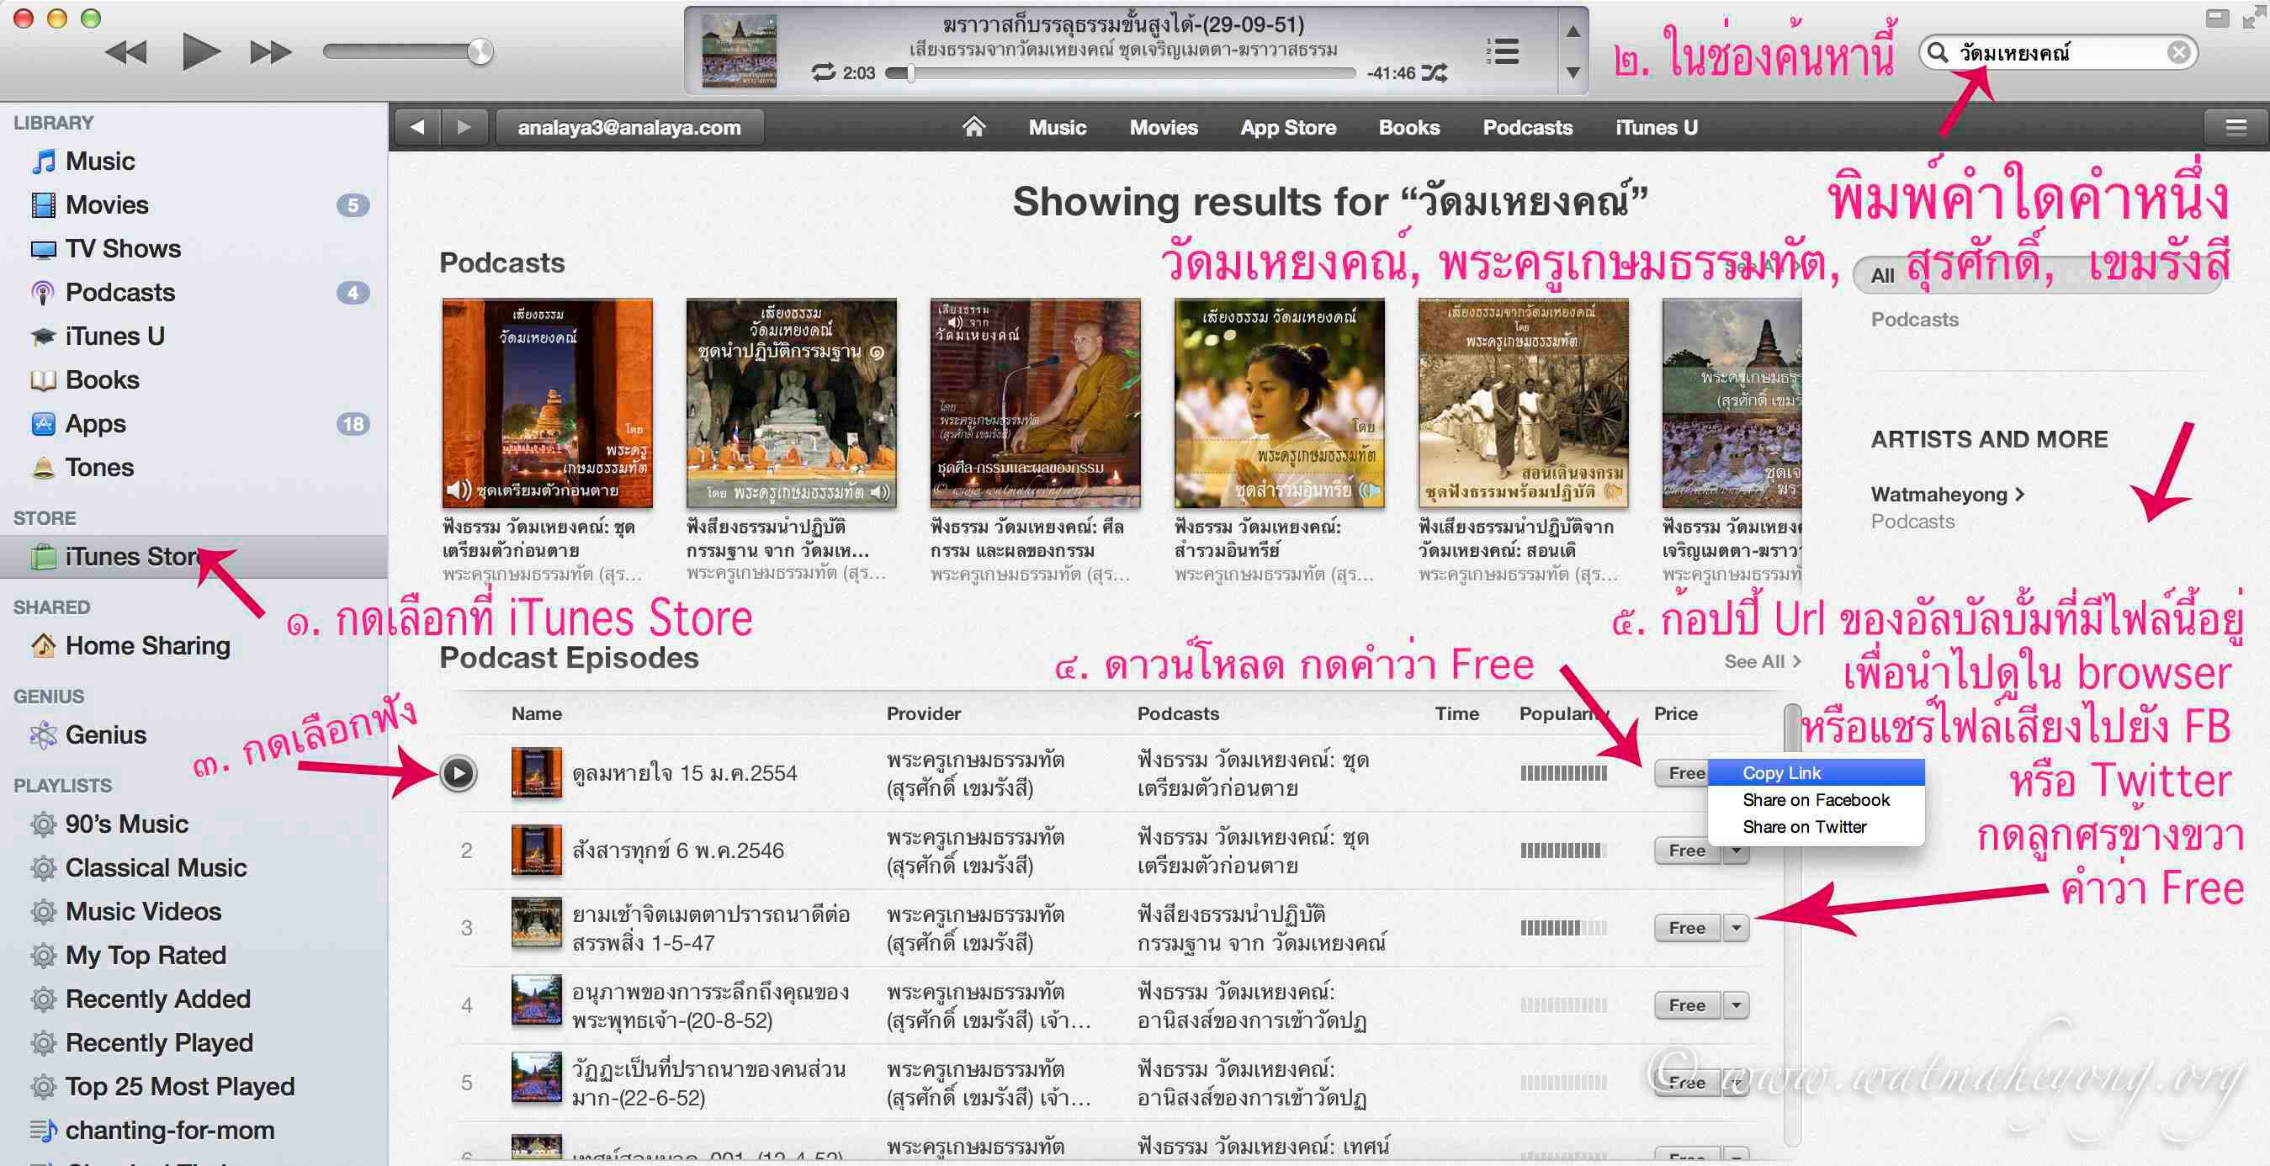Click the Play button in transport controls
This screenshot has height=1166, width=2270.
[200, 52]
